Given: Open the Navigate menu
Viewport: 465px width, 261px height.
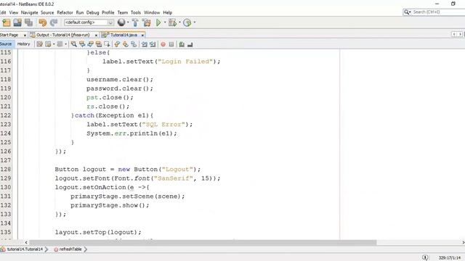Looking at the screenshot, I should 29,12.
